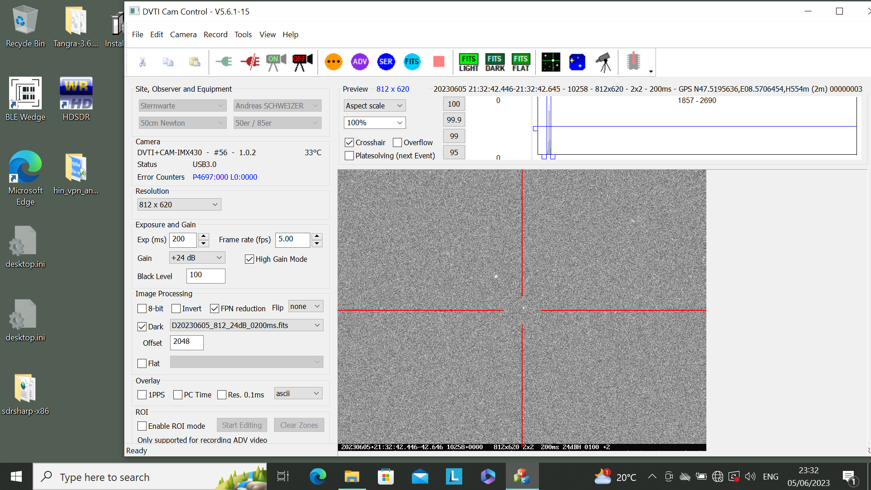Open the Aspect scale dropdown
Image resolution: width=871 pixels, height=490 pixels.
click(374, 106)
